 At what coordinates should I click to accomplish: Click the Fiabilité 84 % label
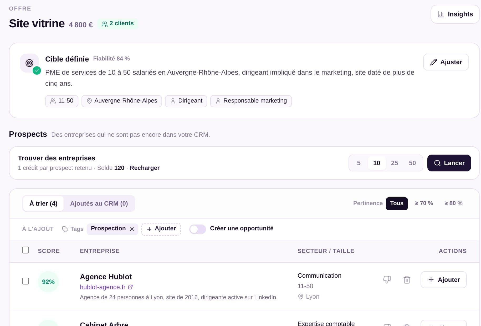click(111, 59)
